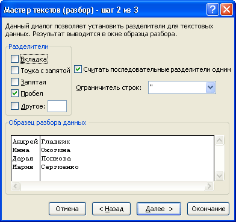Enable the Другое custom delimiter checkbox
The width and height of the screenshot is (236, 222).
[14, 106]
